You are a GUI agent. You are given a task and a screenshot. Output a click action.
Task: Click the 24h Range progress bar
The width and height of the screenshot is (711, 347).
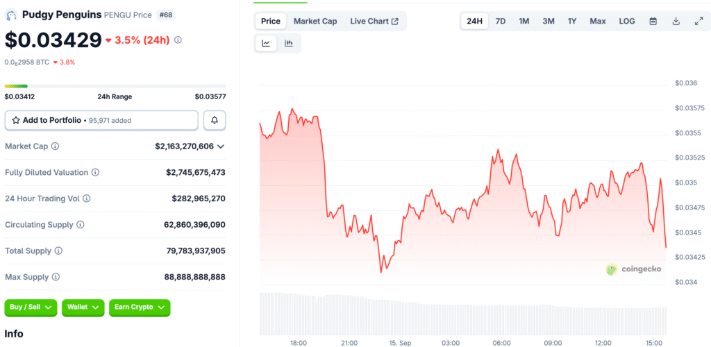click(115, 86)
